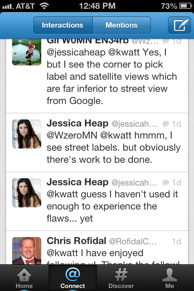This screenshot has height=291, width=194.
Task: View Chris Rofidal's profile photo
Action: tap(27, 251)
